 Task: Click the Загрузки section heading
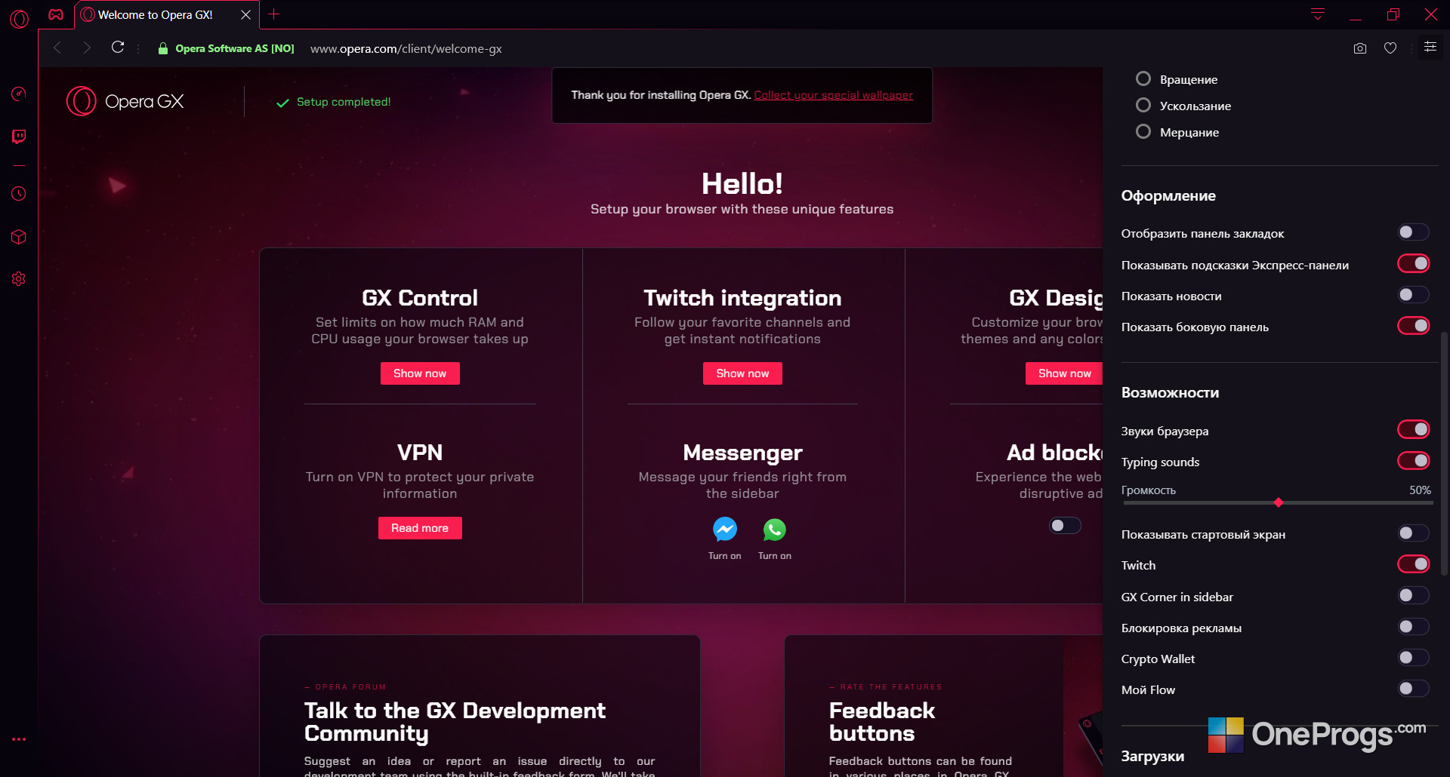tap(1152, 757)
